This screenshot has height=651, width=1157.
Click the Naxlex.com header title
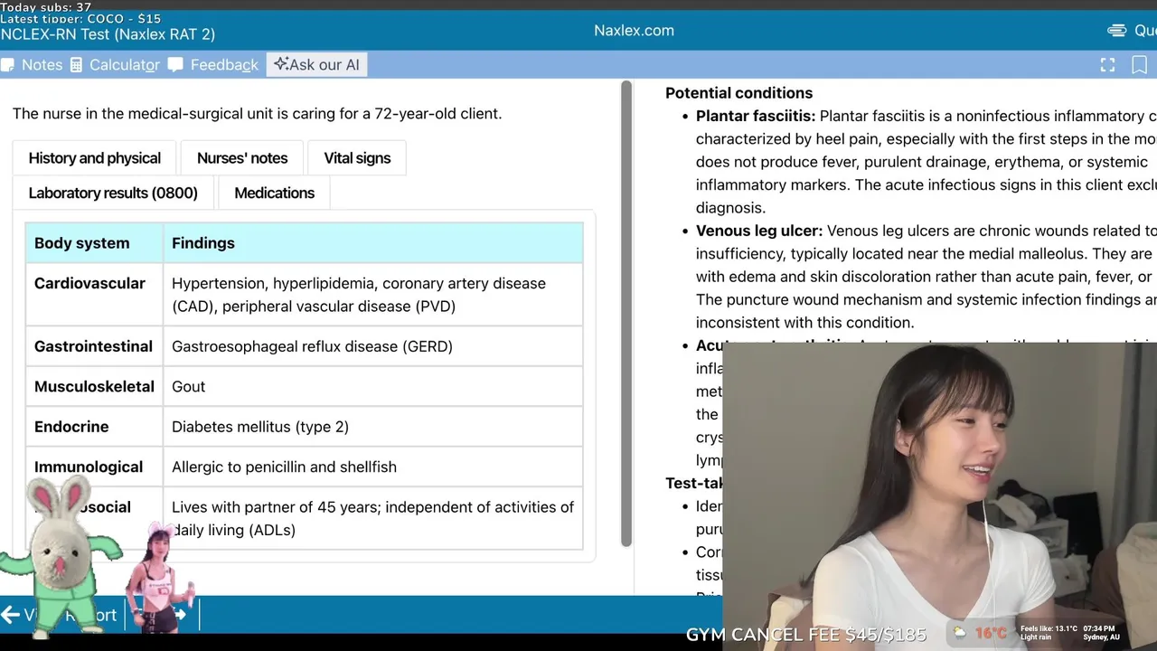634,31
